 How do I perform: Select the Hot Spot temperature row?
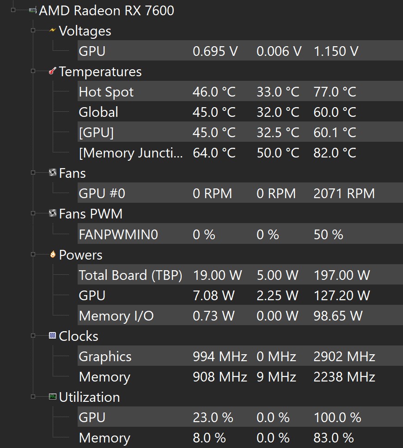[x=106, y=92]
